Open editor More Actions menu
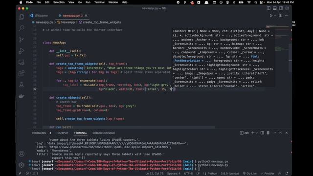This screenshot has width=313, height=176. point(287,16)
